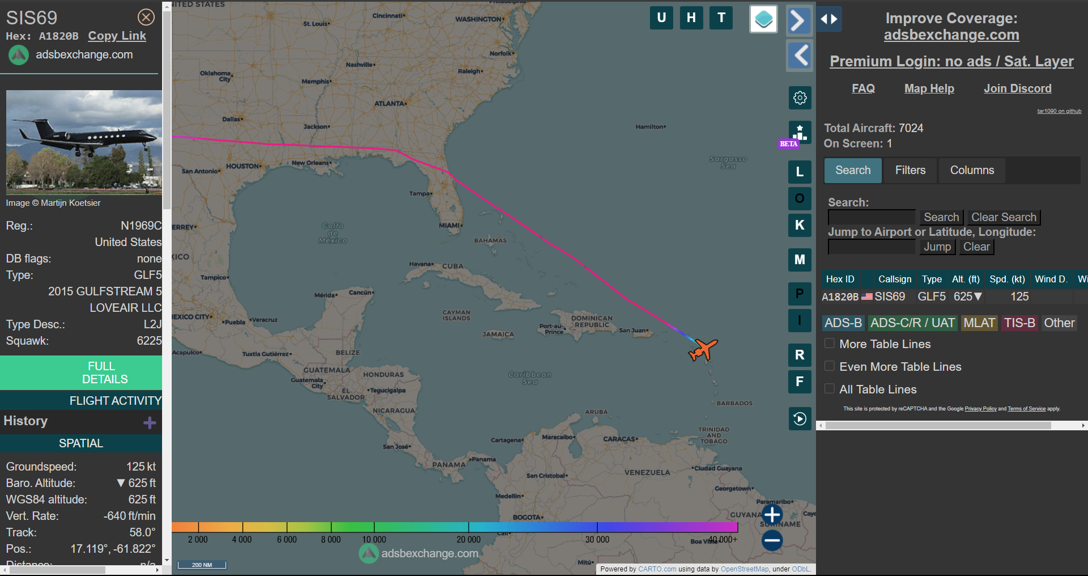Toggle sidebar width with double-arrow icon
Image resolution: width=1088 pixels, height=576 pixels.
click(829, 19)
